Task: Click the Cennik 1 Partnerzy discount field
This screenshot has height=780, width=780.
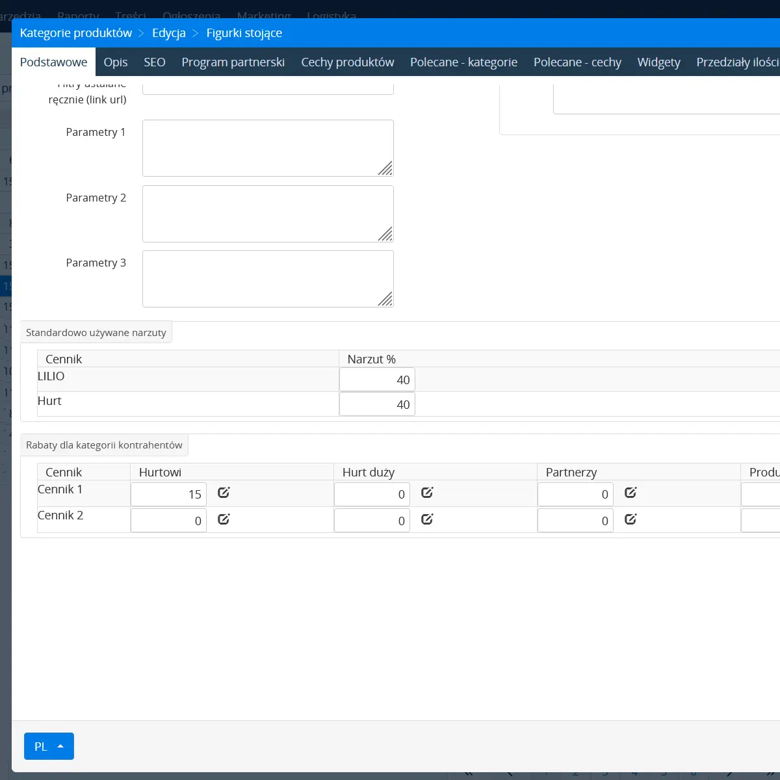Action: click(x=575, y=494)
